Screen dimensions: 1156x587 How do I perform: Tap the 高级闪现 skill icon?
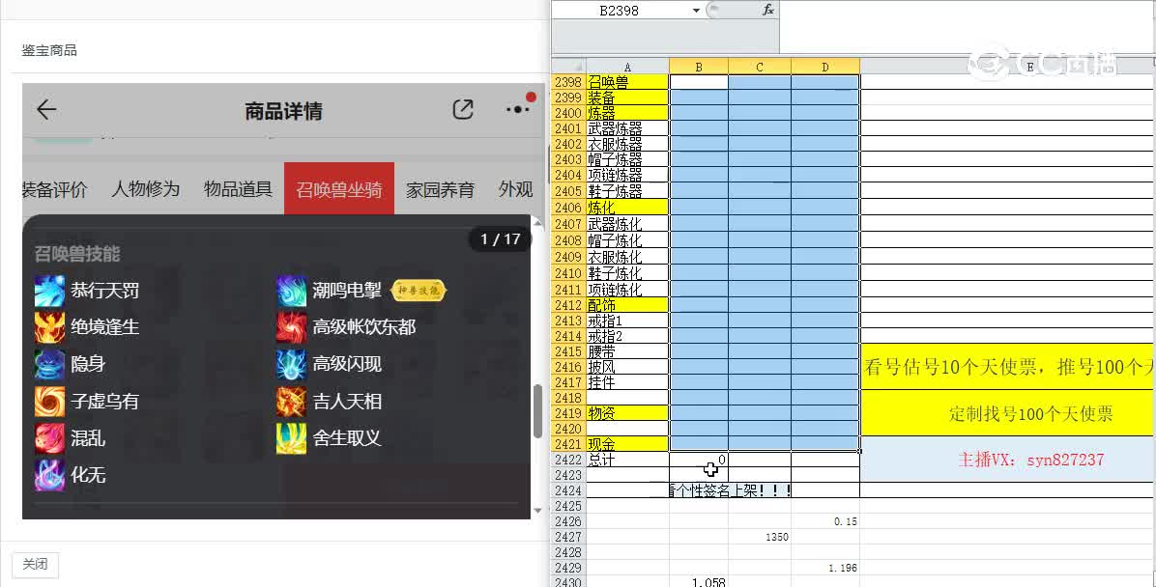pyautogui.click(x=291, y=364)
